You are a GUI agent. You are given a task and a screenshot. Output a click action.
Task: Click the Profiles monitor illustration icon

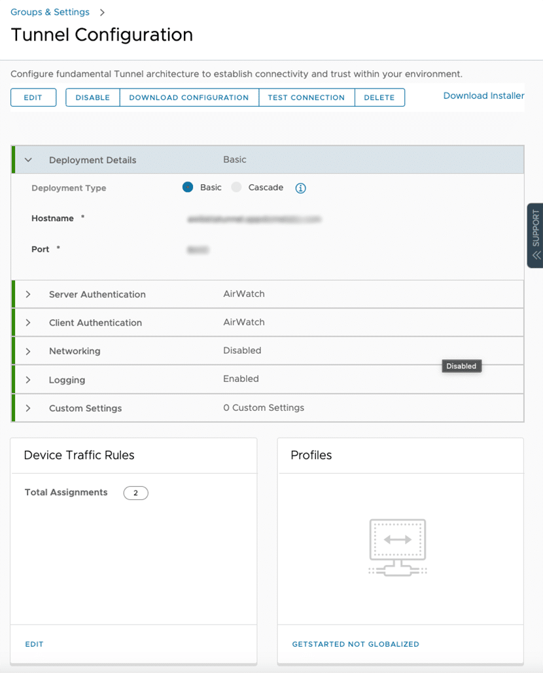pos(398,547)
